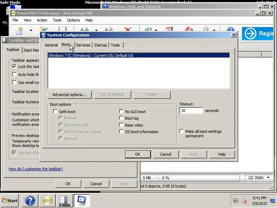Activate Taskbar properties taskbar button

pyautogui.click(x=64, y=201)
